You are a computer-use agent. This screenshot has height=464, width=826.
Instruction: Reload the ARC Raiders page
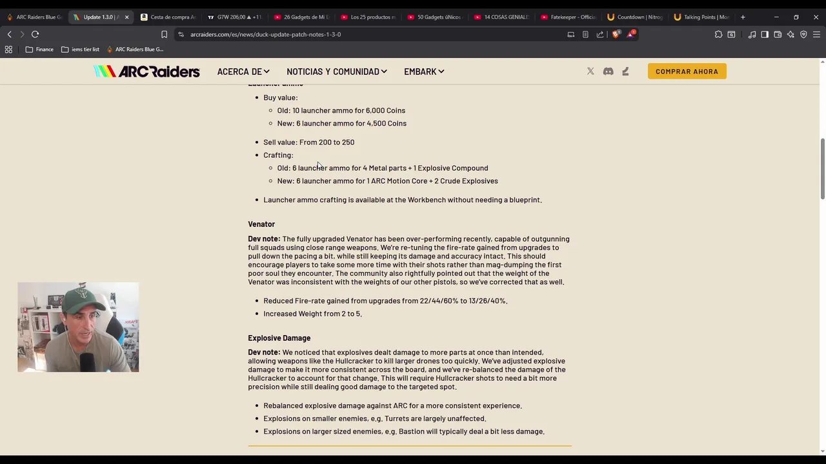click(35, 34)
